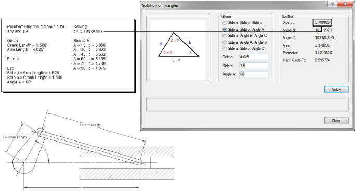This screenshot has width=356, height=192.
Task: Click 'Side b = Crank Length = 1.500' text
Action: click(x=34, y=78)
